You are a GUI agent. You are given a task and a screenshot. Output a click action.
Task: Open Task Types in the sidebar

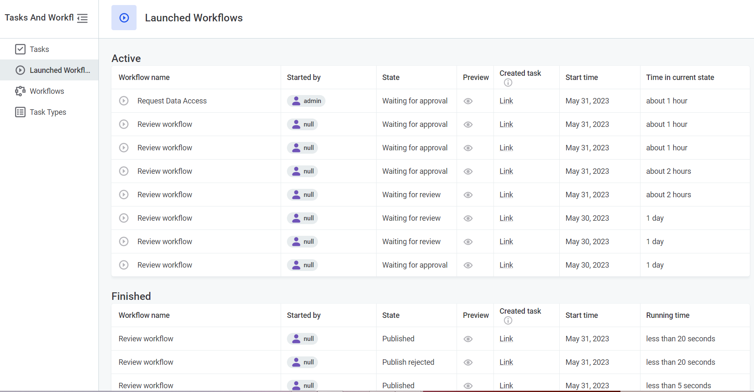48,112
